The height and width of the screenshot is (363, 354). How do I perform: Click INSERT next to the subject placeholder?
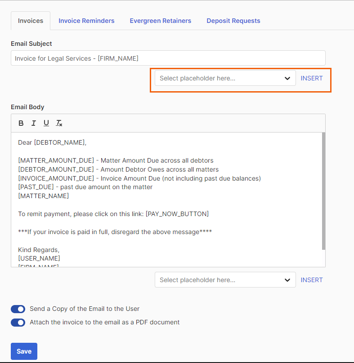[312, 78]
